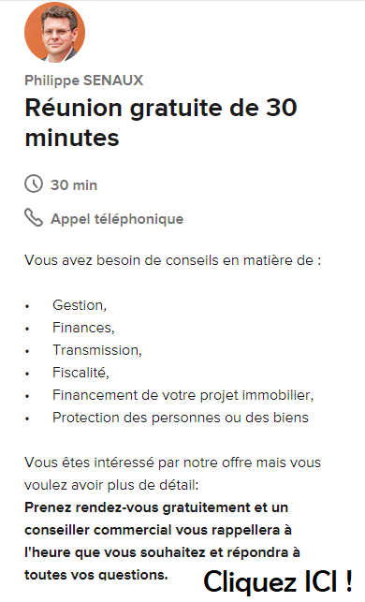Click the 'Cliquez ICI !' text
The width and height of the screenshot is (365, 602).
pyautogui.click(x=278, y=580)
